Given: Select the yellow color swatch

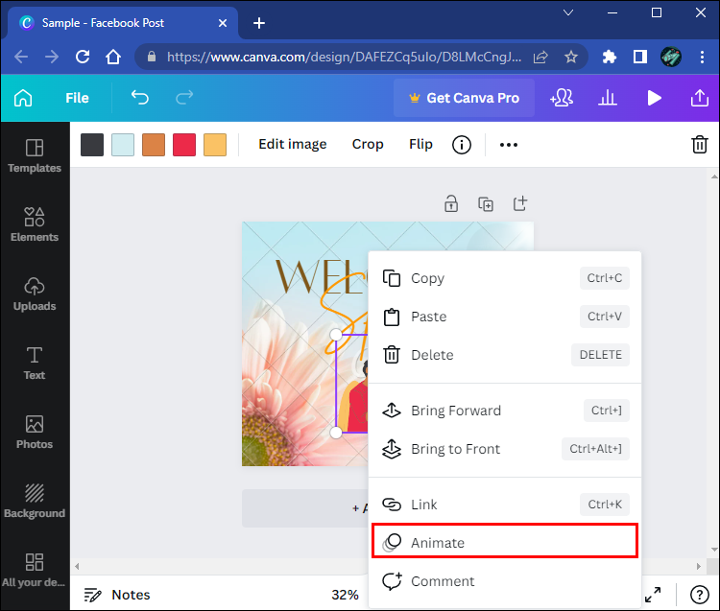Looking at the screenshot, I should pos(215,145).
